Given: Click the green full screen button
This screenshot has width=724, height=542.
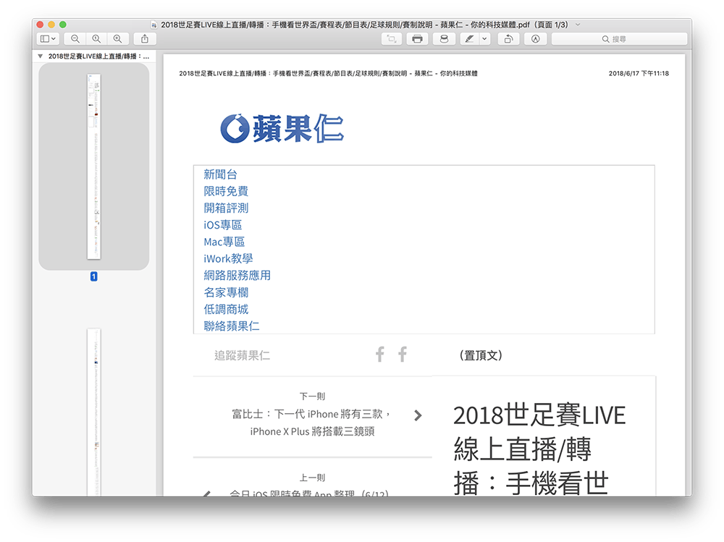Looking at the screenshot, I should tap(63, 25).
